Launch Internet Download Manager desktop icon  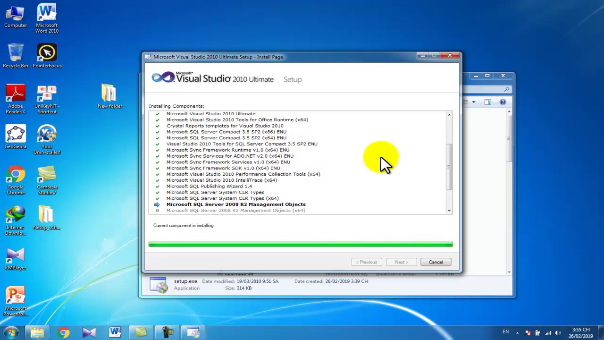coord(16,221)
